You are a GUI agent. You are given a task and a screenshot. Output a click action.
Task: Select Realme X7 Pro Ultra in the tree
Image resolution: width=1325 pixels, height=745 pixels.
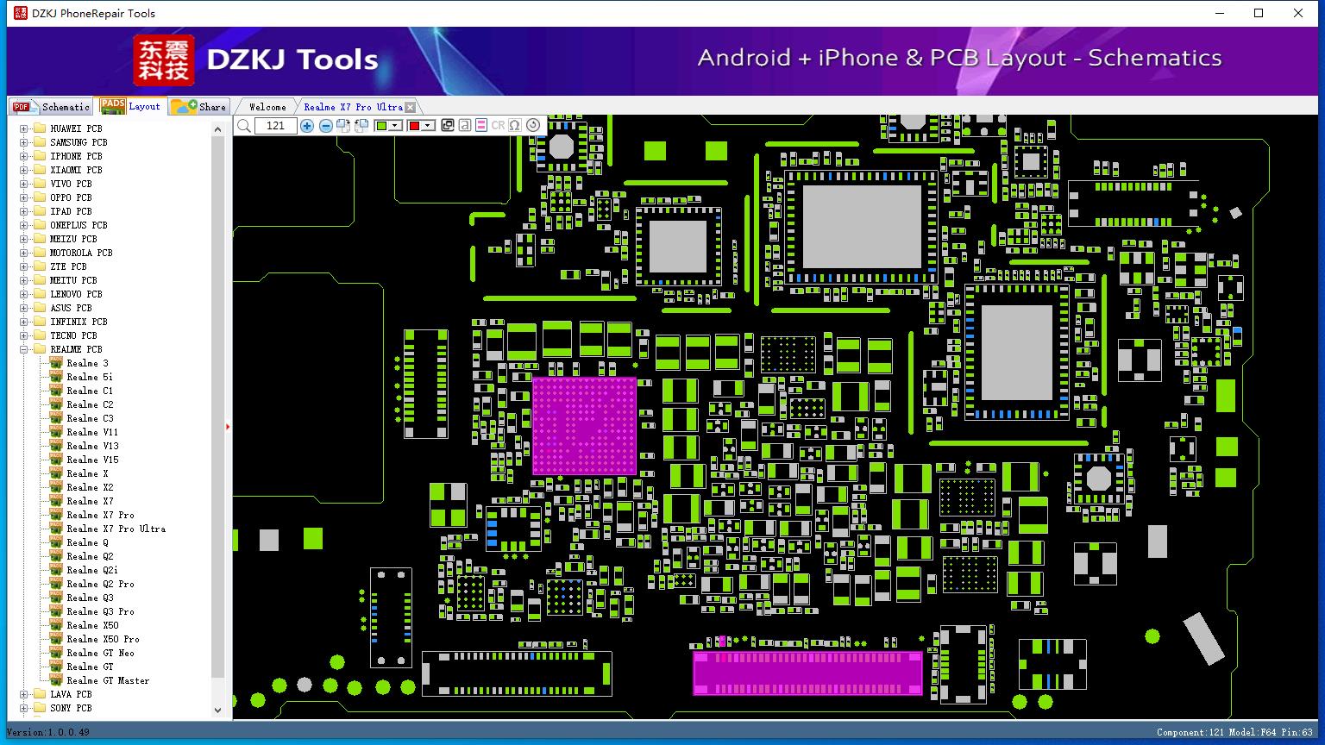116,529
